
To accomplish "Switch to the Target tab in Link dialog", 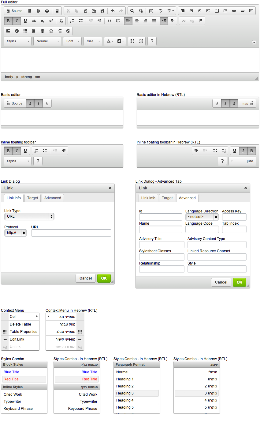I will click(x=33, y=198).
